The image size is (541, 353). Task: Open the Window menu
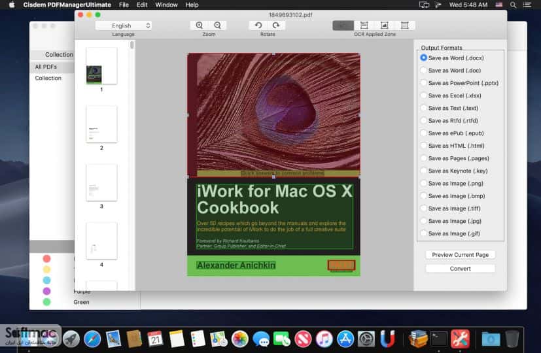[166, 5]
